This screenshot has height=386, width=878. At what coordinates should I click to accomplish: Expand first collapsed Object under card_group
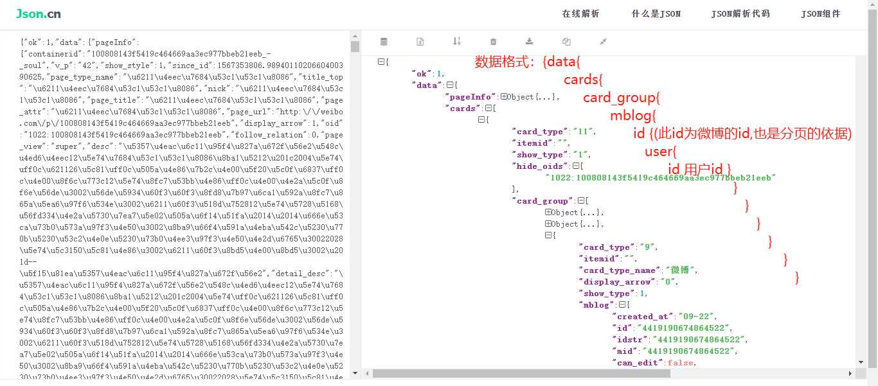(x=548, y=212)
